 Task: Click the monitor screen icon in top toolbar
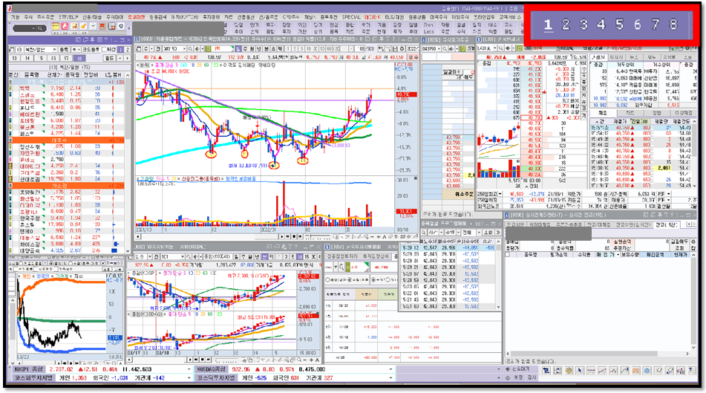pyautogui.click(x=102, y=26)
